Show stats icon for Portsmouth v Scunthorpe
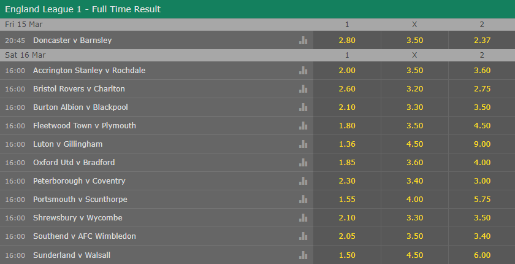This screenshot has height=264, width=515. pyautogui.click(x=303, y=200)
